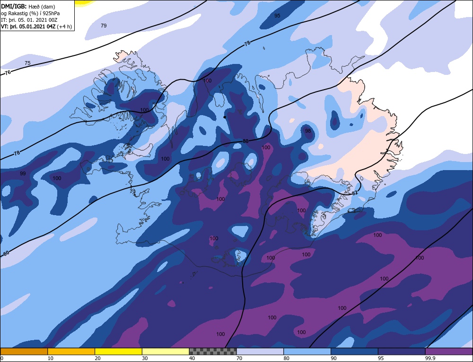
Task: Click the orange 10–20 legend swatch
Action: 71,352
